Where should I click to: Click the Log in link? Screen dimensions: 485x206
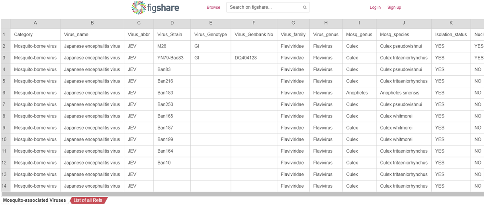point(375,8)
